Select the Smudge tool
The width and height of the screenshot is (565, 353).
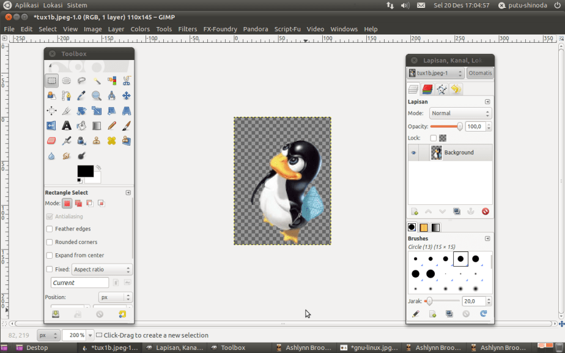tap(66, 156)
